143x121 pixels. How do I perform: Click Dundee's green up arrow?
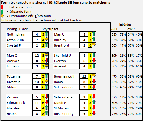[94, 102]
